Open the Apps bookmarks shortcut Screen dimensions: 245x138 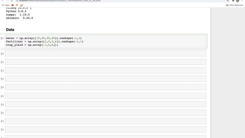coord(5,5)
